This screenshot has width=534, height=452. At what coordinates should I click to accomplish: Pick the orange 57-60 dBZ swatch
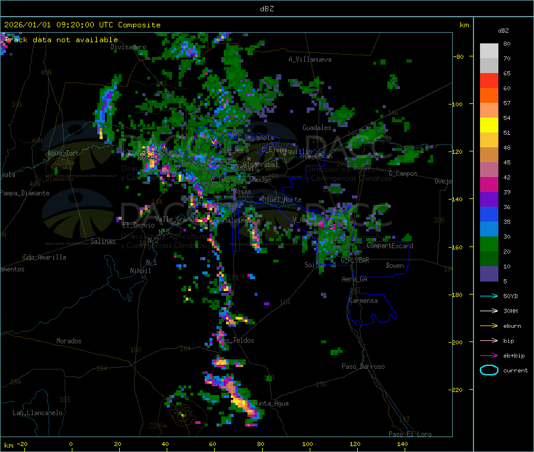pos(489,96)
